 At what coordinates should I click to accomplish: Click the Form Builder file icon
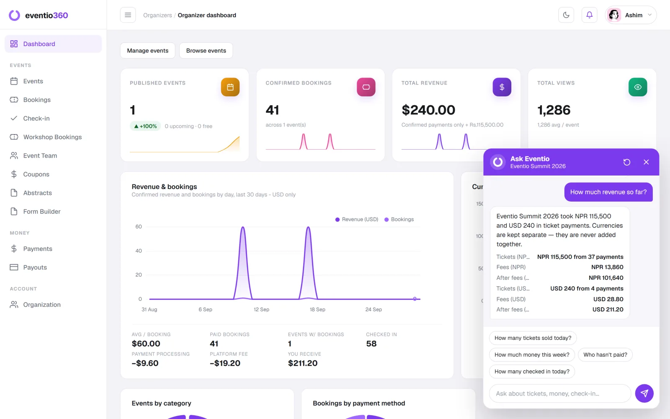14,212
